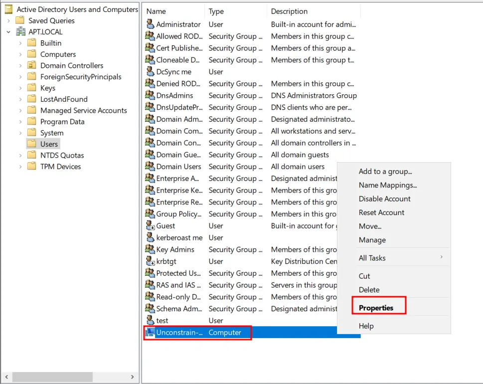This screenshot has width=483, height=384.
Task: Expand the Managed Service Accounts container
Action: tap(20, 110)
